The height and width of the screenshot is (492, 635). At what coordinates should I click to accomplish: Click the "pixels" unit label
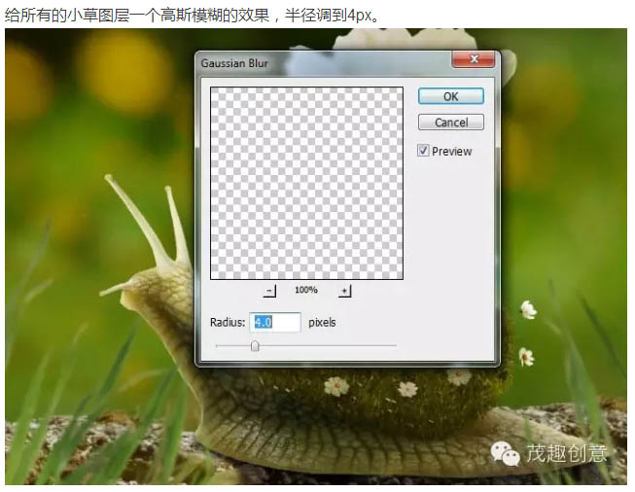(322, 322)
